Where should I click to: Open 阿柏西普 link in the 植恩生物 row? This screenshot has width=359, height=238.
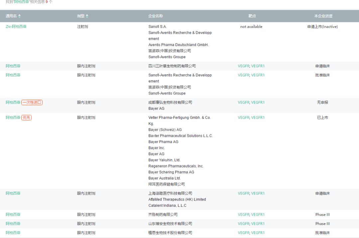(13, 233)
